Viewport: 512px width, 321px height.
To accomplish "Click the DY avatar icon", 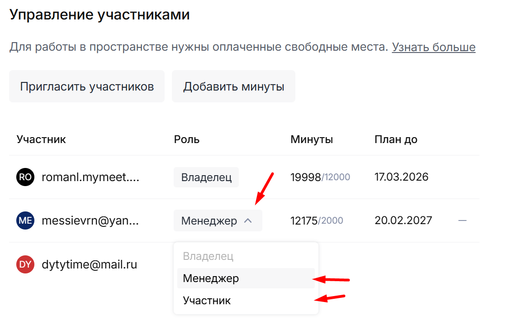I will tap(25, 264).
